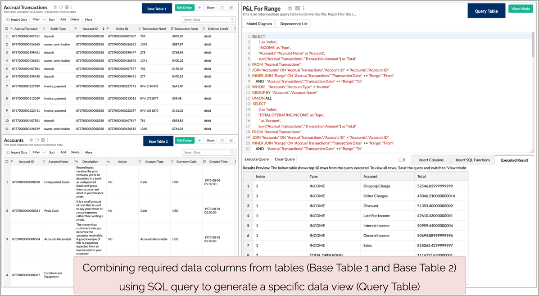
Task: Toggle select-all box in Accounts table header
Action: pyautogui.click(x=6, y=161)
